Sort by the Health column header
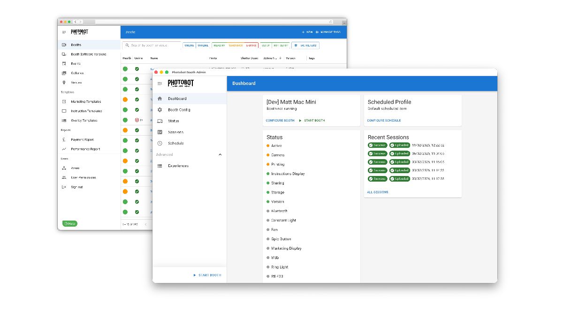The height and width of the screenshot is (313, 563). tap(127, 58)
